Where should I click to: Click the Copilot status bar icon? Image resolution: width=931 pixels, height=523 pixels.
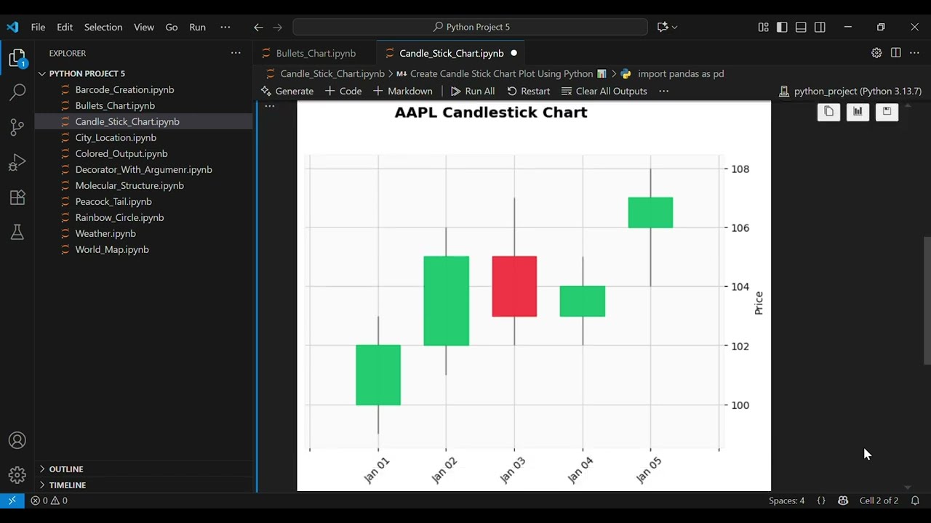(843, 500)
